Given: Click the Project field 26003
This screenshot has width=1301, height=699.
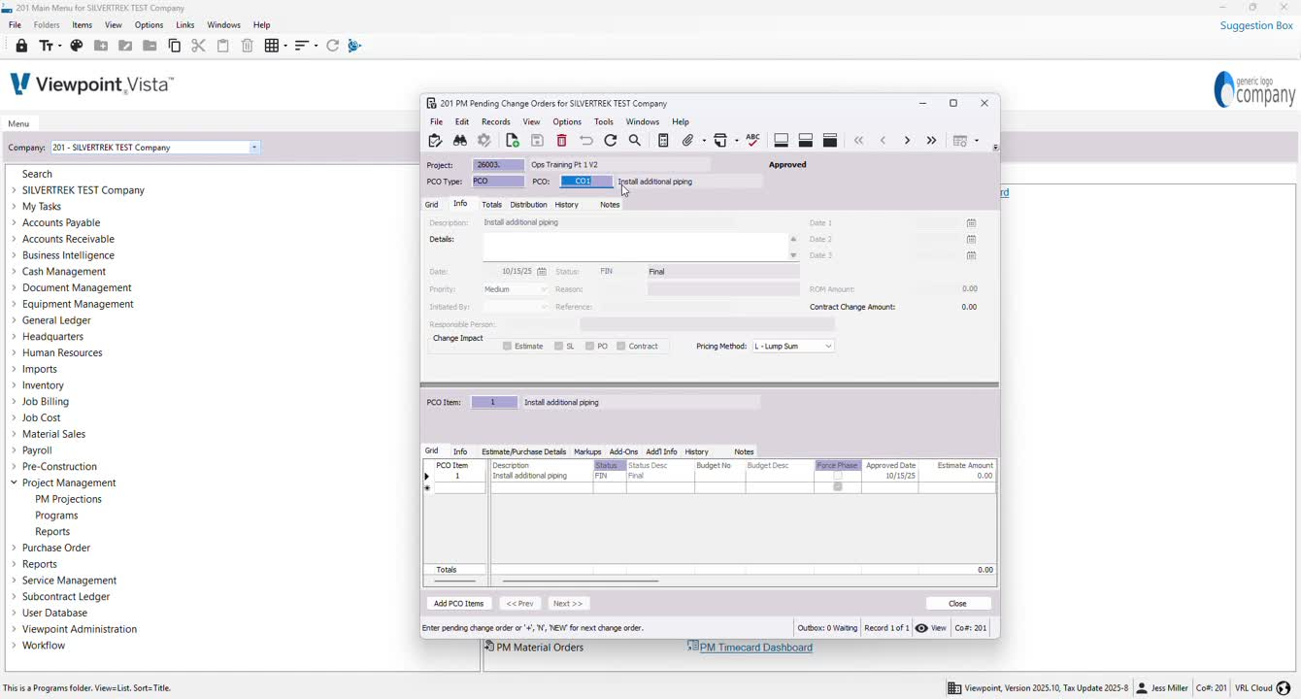Looking at the screenshot, I should (498, 165).
